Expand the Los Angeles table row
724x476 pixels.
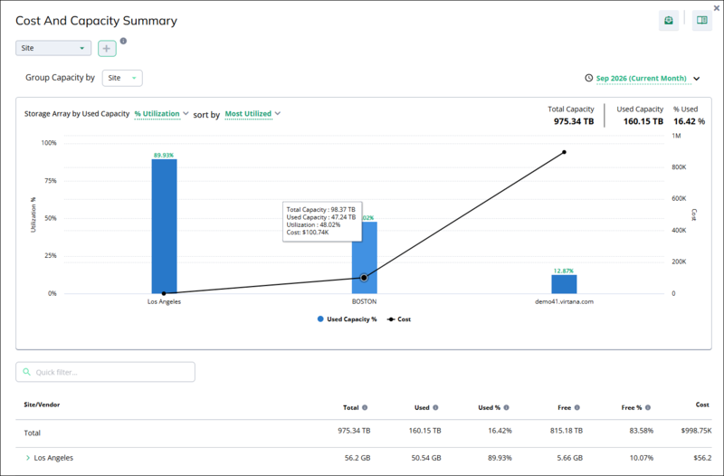[x=28, y=458]
